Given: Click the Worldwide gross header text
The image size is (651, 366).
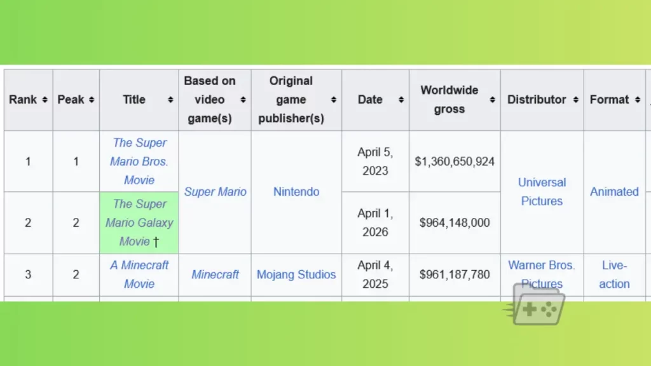Looking at the screenshot, I should pos(449,100).
